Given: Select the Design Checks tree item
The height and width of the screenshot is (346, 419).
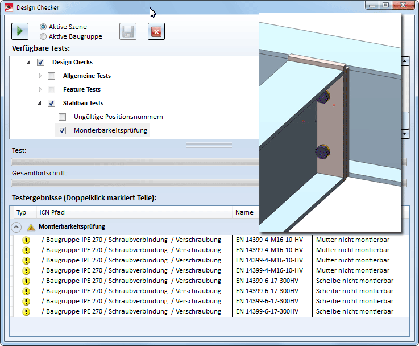Looking at the screenshot, I should [72, 62].
